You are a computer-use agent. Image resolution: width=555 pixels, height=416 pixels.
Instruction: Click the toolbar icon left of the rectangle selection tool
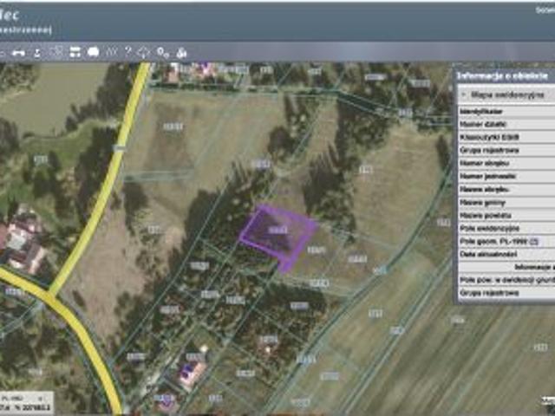pyautogui.click(x=37, y=52)
